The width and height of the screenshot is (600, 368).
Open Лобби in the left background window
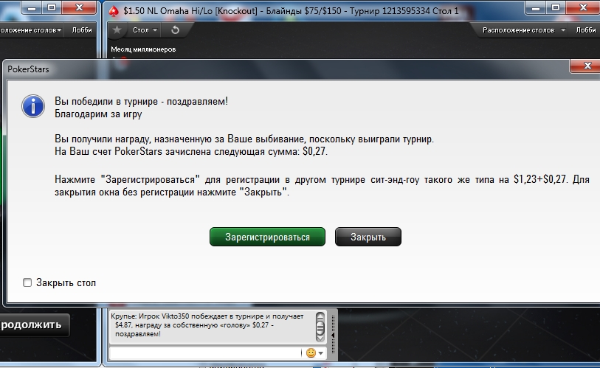click(82, 29)
